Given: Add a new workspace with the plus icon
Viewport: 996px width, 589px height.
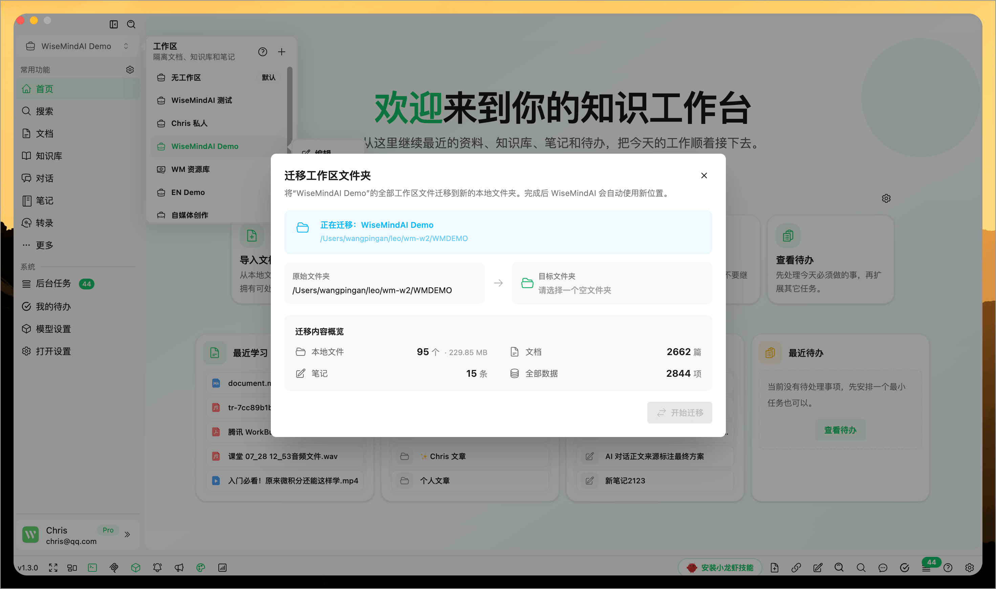Looking at the screenshot, I should point(281,52).
